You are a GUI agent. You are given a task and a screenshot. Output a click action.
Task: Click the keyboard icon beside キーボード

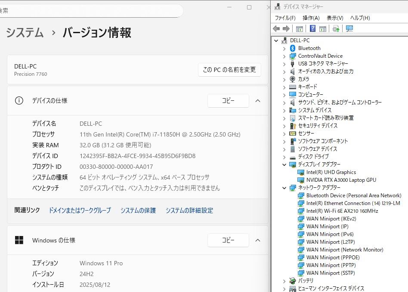293,87
